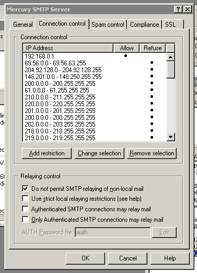Viewport: 197px width, 273px height.
Task: Open the Spam control tab
Action: (108, 25)
